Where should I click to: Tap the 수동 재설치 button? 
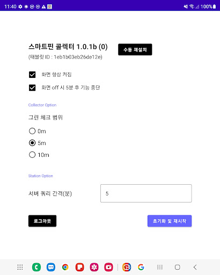[x=135, y=49]
